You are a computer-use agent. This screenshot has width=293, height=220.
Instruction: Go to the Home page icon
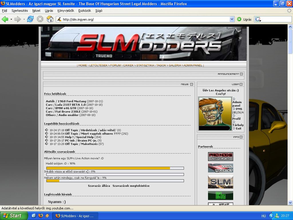pos(50,19)
